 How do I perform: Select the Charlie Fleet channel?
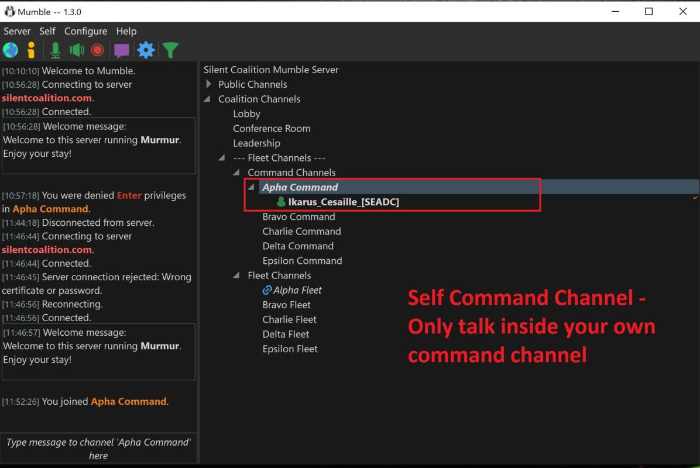[x=289, y=319]
